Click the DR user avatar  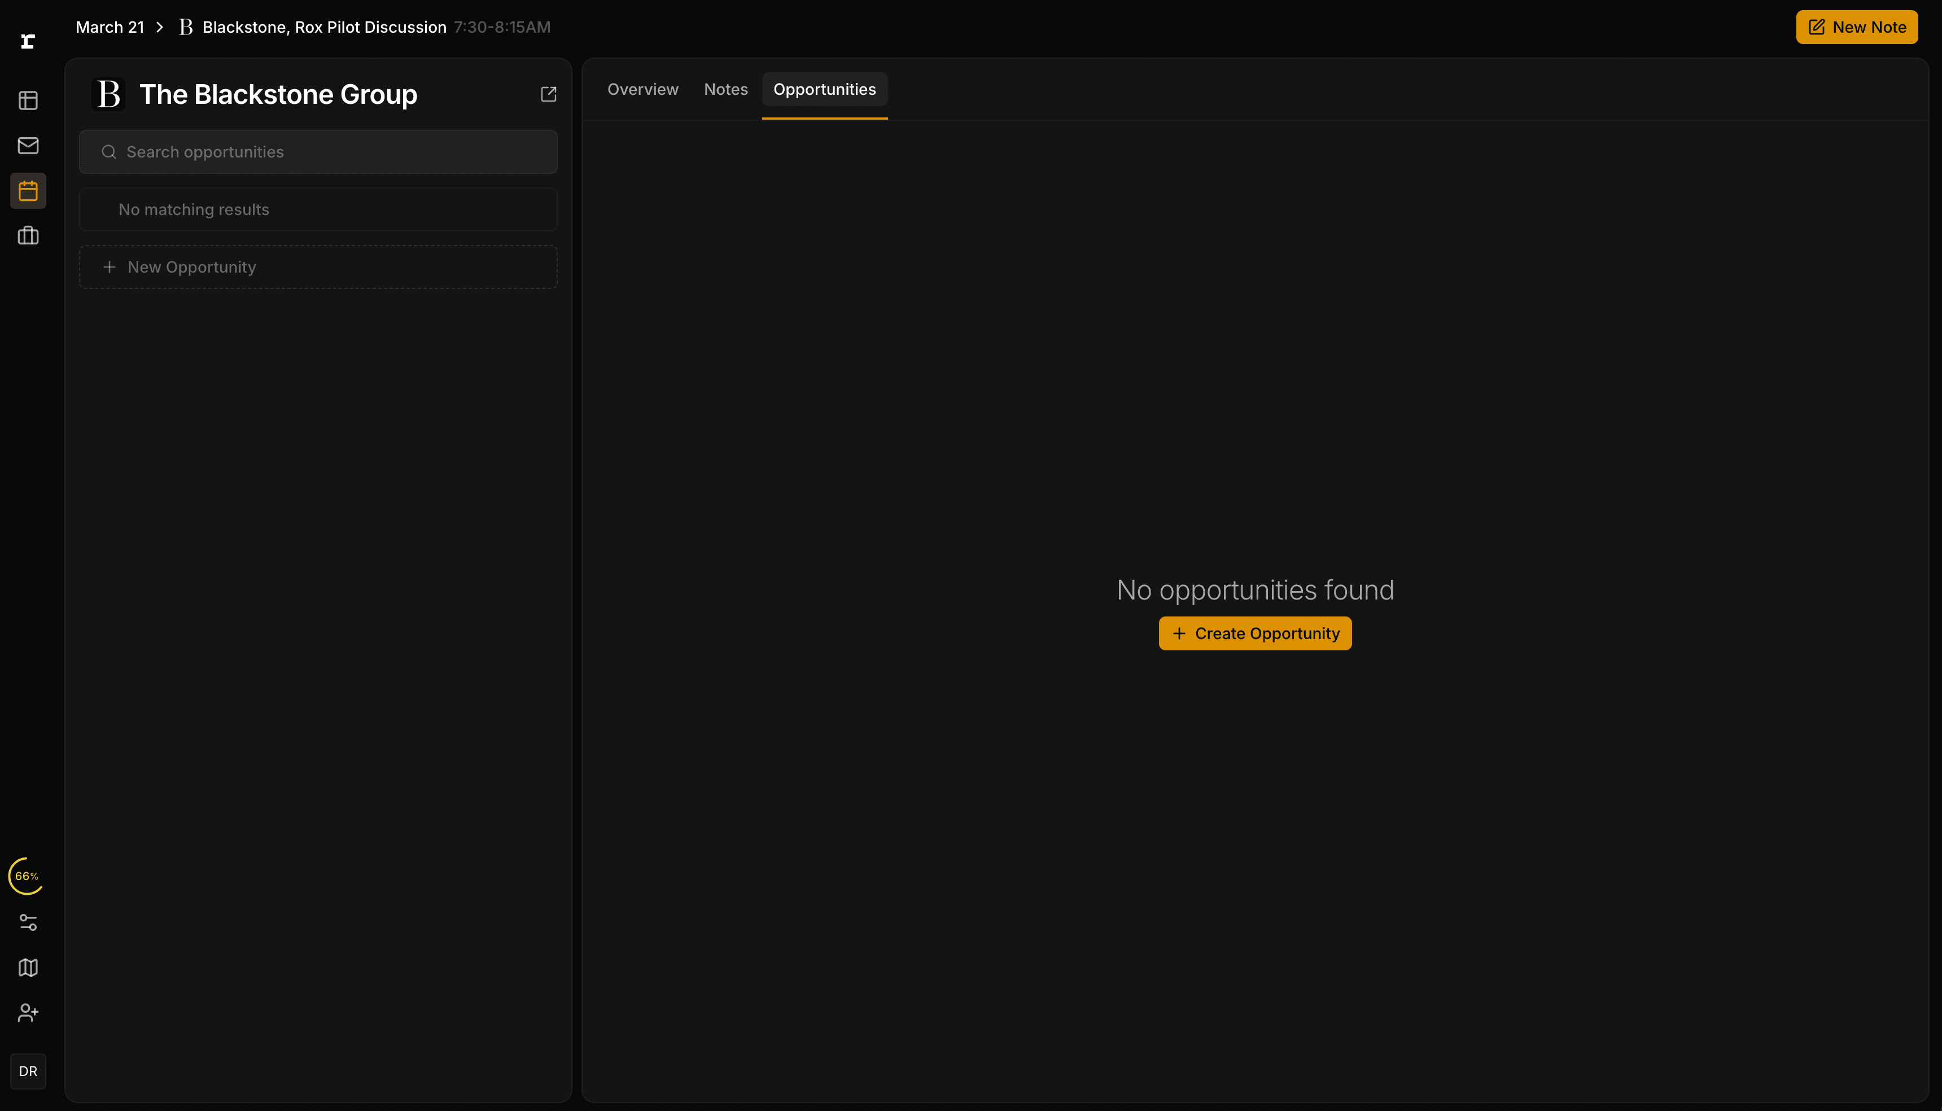[28, 1071]
